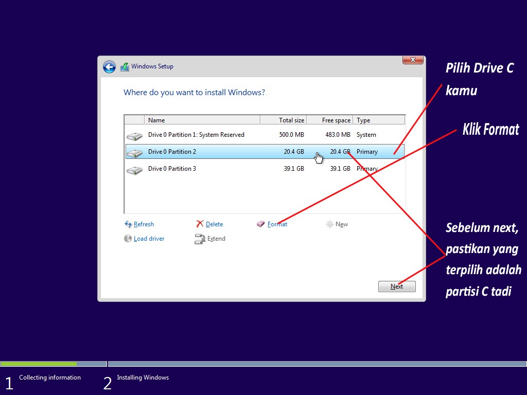Image resolution: width=527 pixels, height=395 pixels.
Task: Sort by the Total size column header
Action: pos(284,120)
